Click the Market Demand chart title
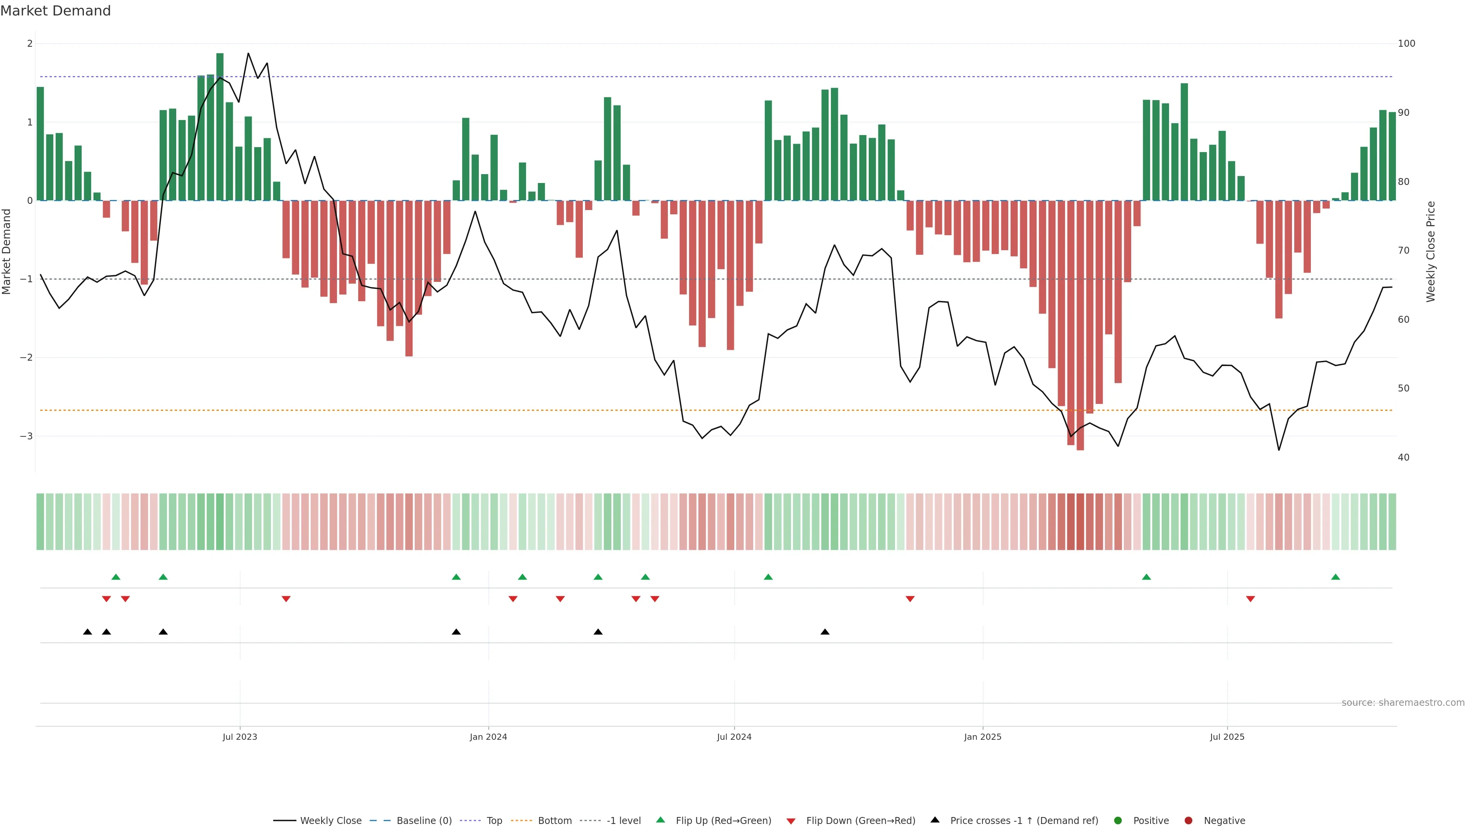1484x834 pixels. tap(55, 11)
